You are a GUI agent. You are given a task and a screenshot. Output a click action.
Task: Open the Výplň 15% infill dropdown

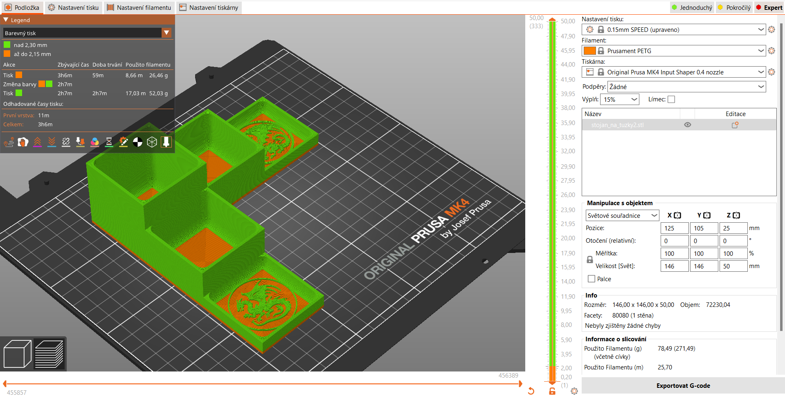pos(619,99)
